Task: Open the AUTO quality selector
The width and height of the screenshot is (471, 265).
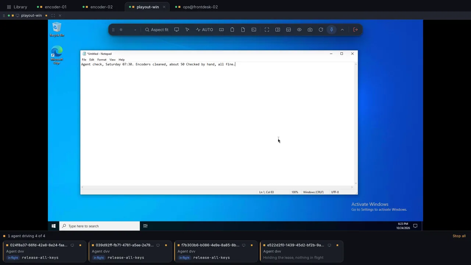Action: tap(205, 30)
